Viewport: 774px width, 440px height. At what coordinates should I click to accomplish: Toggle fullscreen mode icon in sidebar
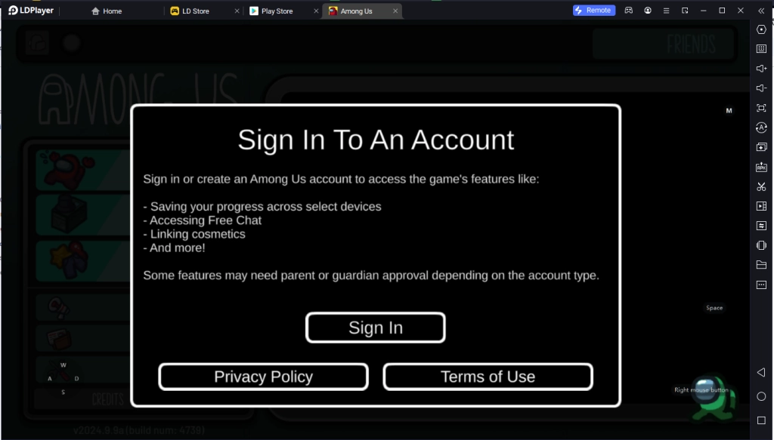pos(761,108)
